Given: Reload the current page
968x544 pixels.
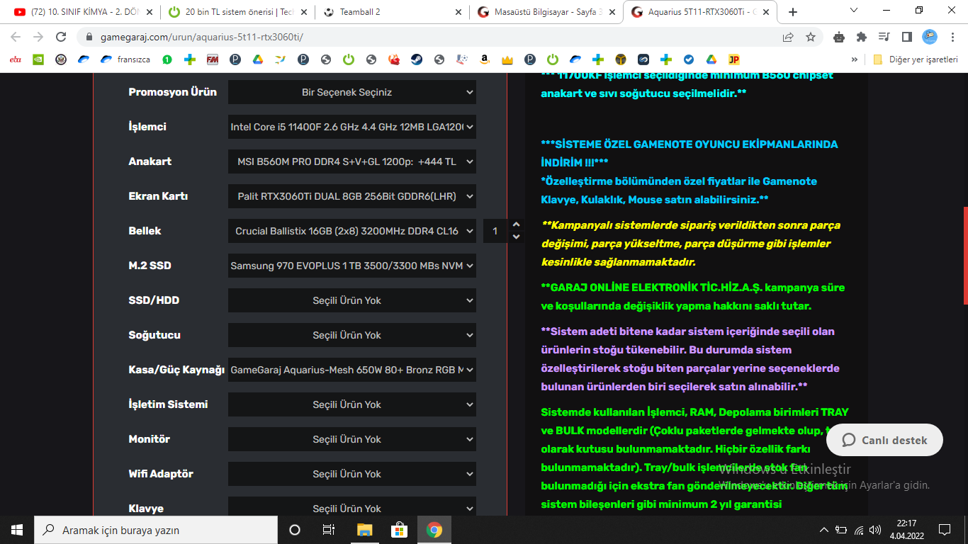Looking at the screenshot, I should coord(61,37).
